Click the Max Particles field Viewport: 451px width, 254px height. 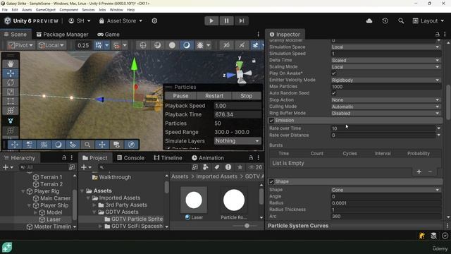tap(385, 87)
